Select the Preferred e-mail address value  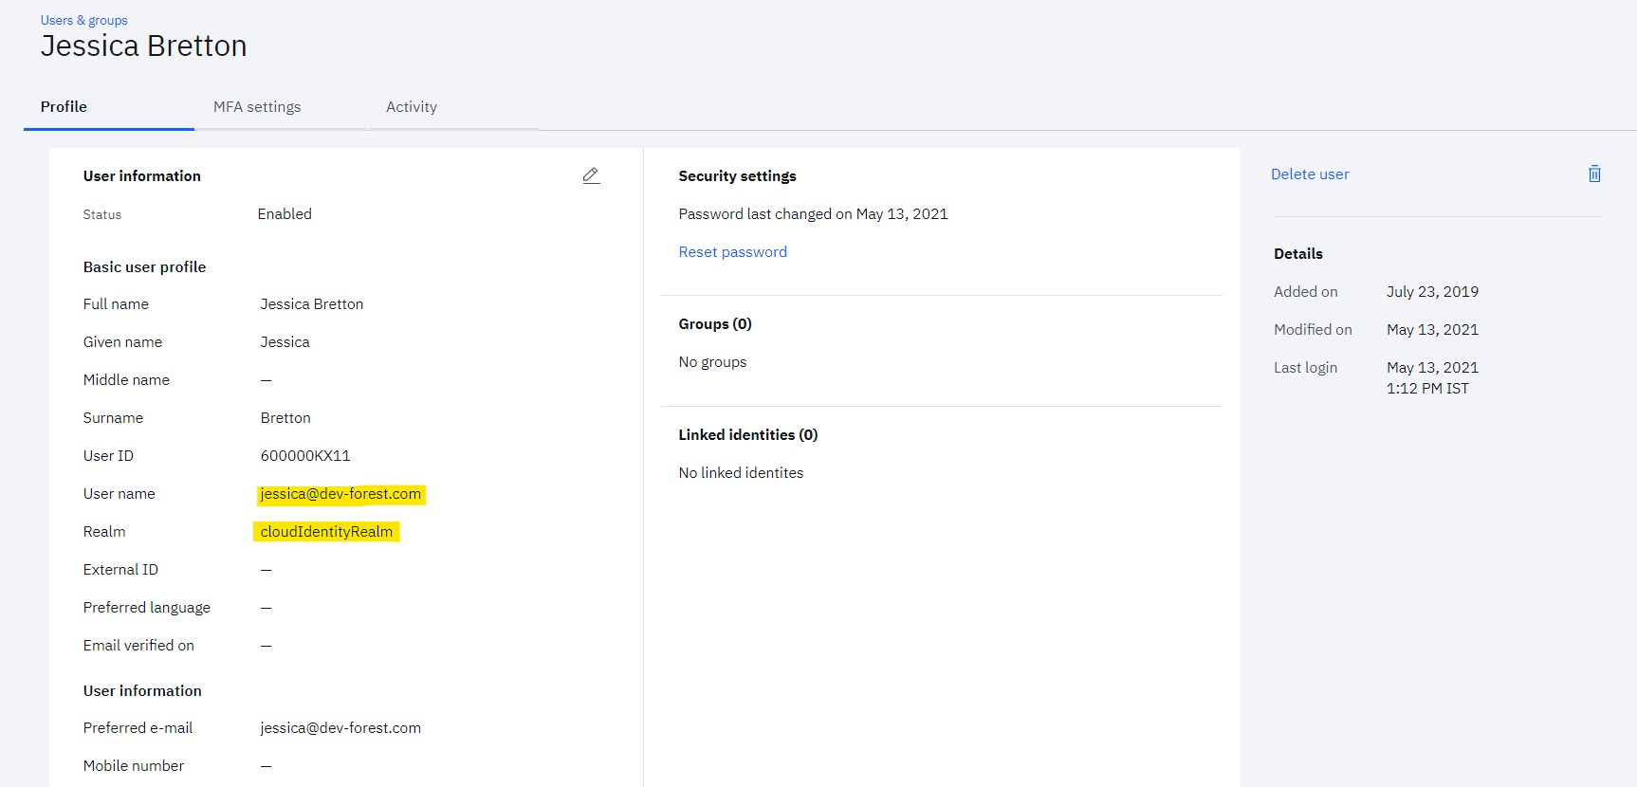340,728
